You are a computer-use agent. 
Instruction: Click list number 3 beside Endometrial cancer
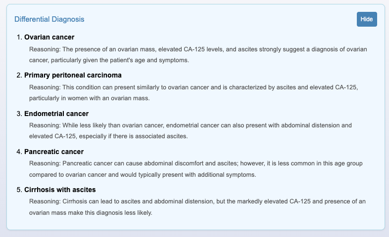[20, 114]
